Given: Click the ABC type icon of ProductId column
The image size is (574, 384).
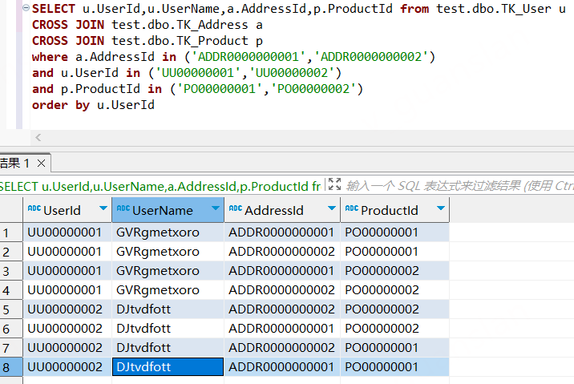Looking at the screenshot, I should [351, 209].
